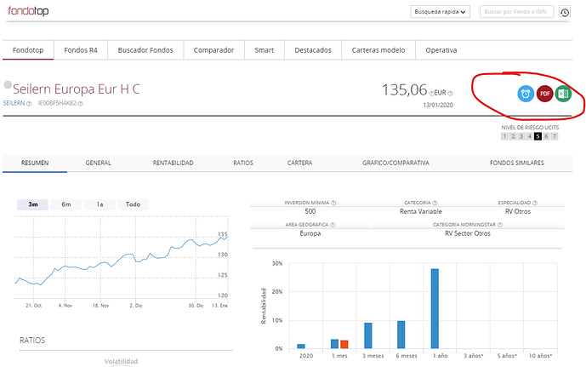Open Carteras modelo tab
This screenshot has height=367, width=586.
pos(378,50)
